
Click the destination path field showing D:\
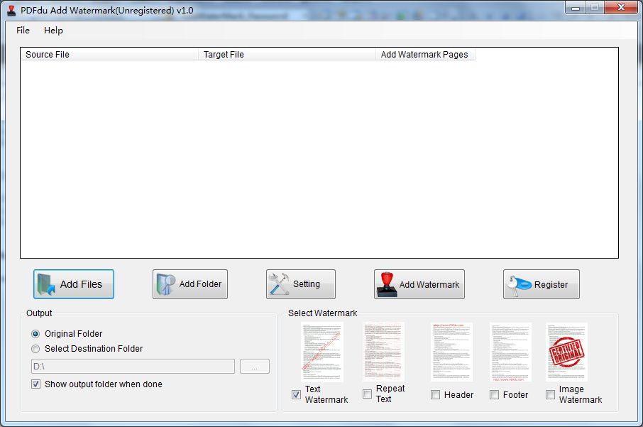tap(133, 366)
